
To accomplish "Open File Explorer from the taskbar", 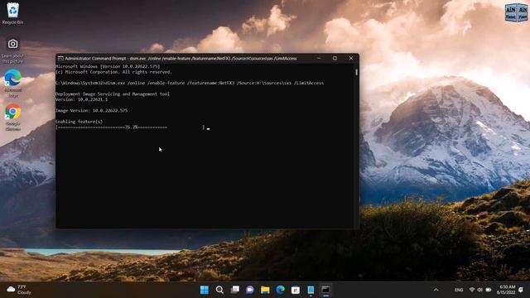I will [x=265, y=290].
